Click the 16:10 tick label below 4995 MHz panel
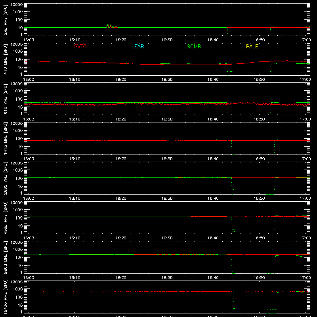This screenshot has height=317, width=317. click(74, 238)
